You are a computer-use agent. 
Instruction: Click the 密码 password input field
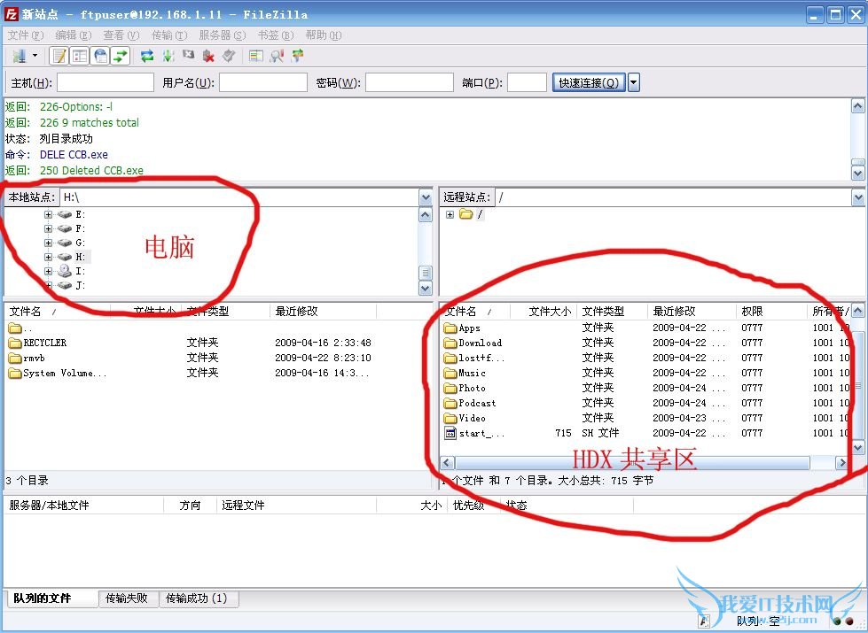point(409,82)
